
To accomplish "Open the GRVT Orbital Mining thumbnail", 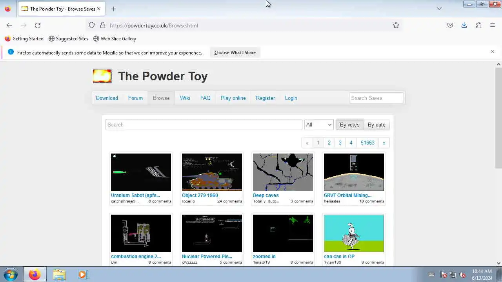I will pyautogui.click(x=354, y=172).
